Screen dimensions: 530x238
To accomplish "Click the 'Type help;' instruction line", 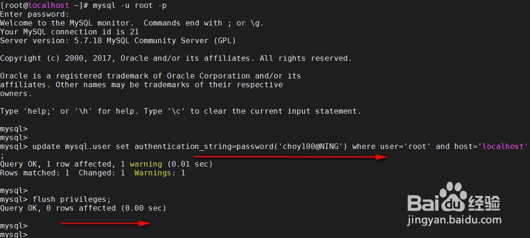I will tap(180, 111).
